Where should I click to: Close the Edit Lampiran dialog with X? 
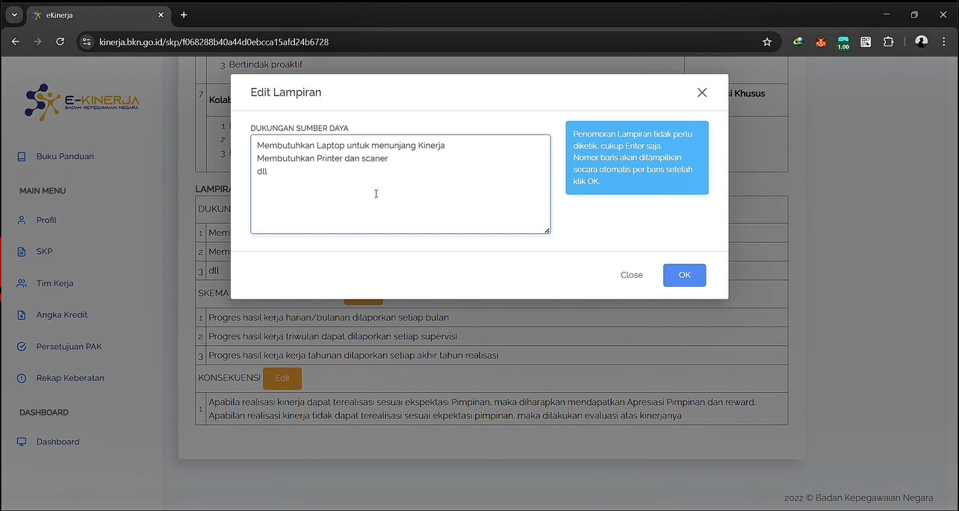point(701,93)
